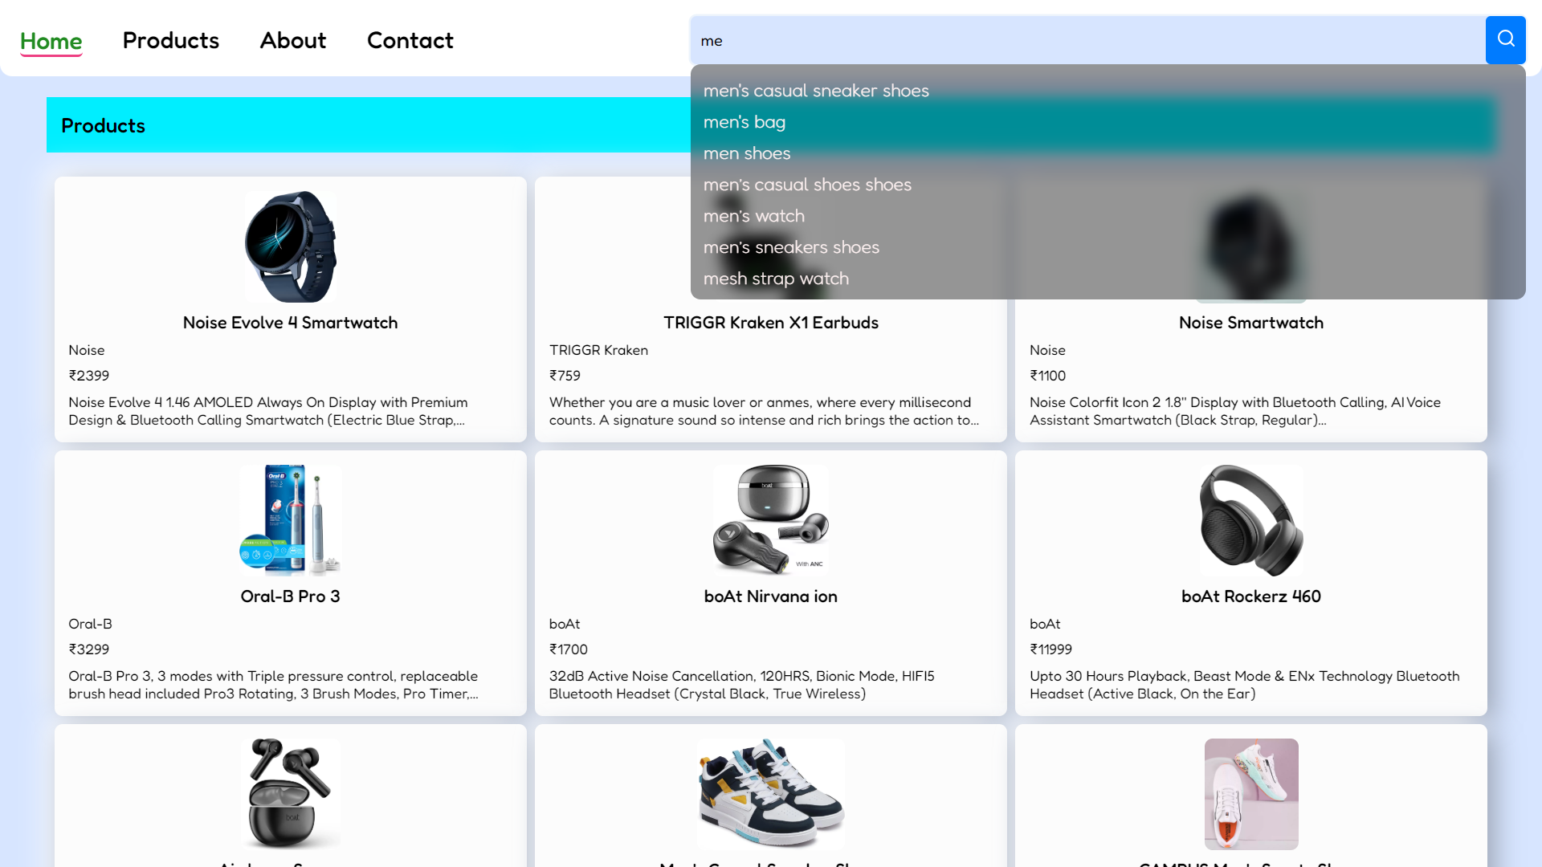Click the ₹1700 price text
This screenshot has width=1542, height=867.
point(569,649)
